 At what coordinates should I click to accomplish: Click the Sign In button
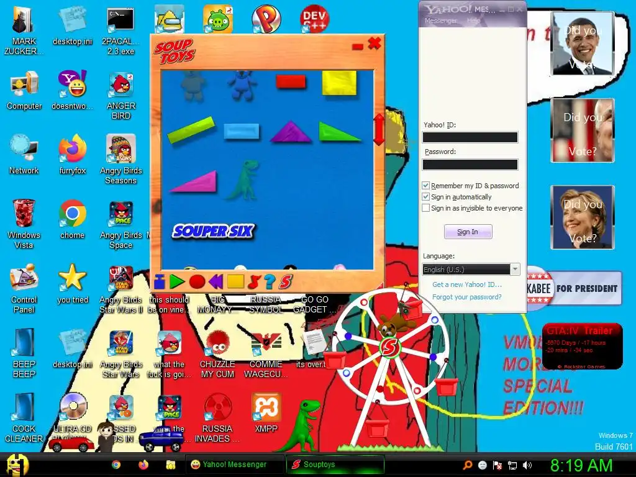(x=468, y=232)
